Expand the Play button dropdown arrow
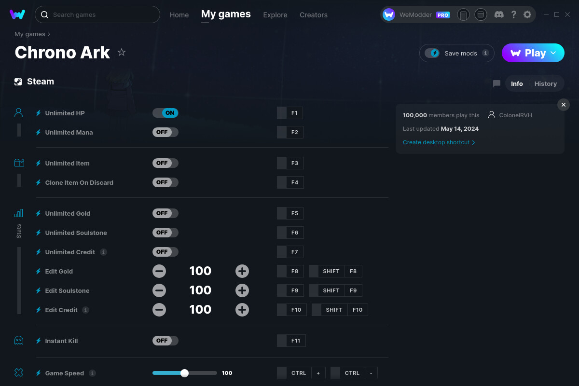Screen dimensions: 579x386 [553, 53]
